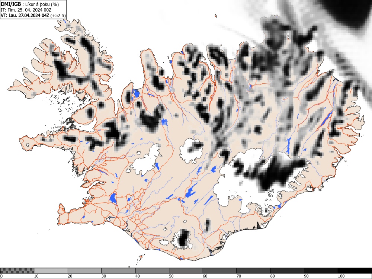
Task: Click the 20-30 gray legend swatch
Action: click(85, 271)
